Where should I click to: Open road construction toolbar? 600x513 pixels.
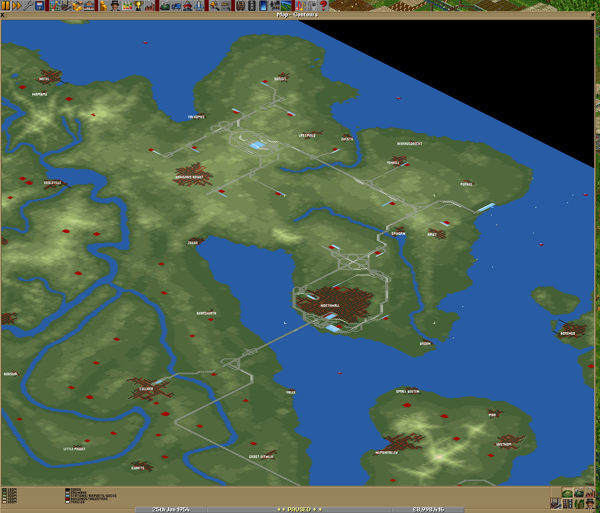tap(252, 5)
